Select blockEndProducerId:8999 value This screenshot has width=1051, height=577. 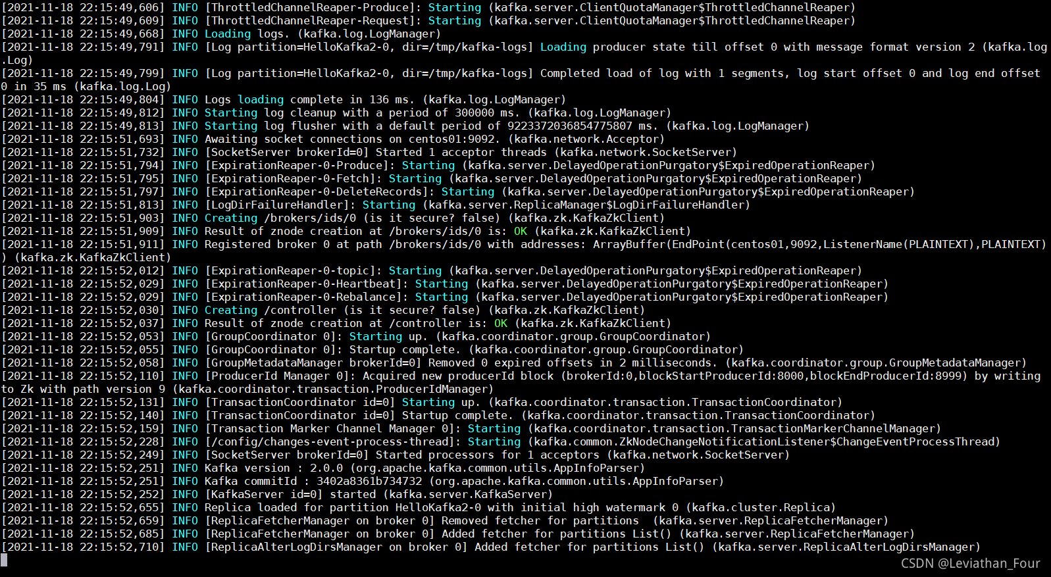tap(886, 376)
